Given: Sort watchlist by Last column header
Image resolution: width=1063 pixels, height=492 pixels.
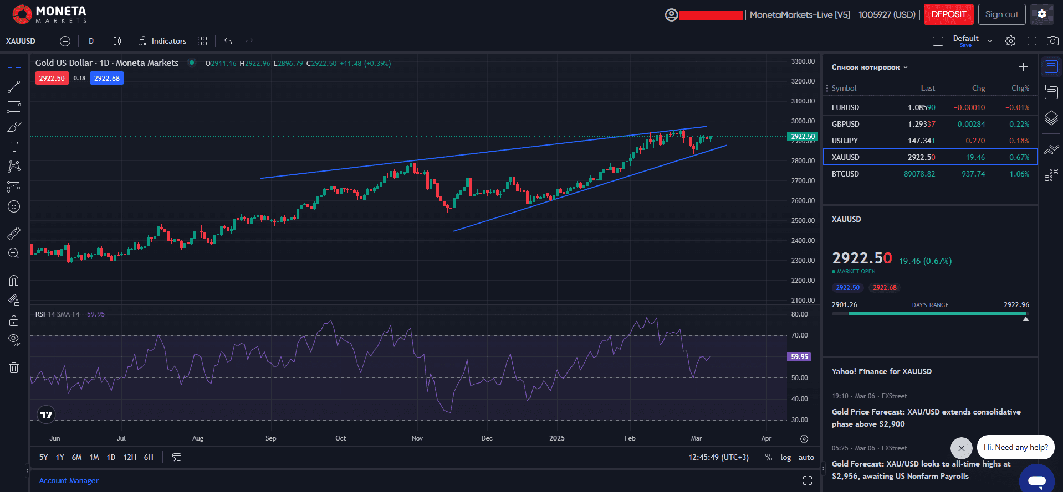Looking at the screenshot, I should (x=928, y=88).
